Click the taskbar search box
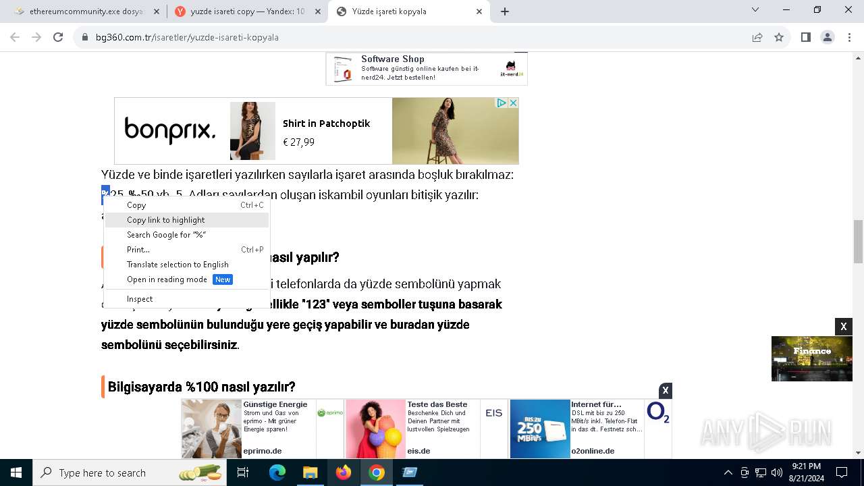The image size is (864, 486). (x=130, y=473)
